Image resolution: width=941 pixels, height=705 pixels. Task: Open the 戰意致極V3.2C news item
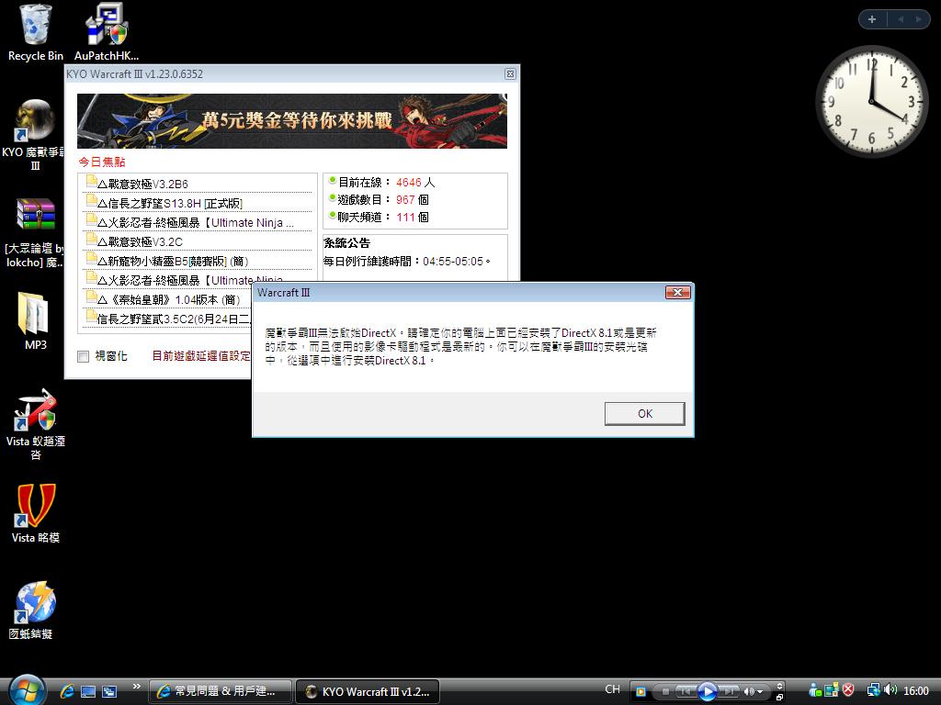[x=140, y=241]
